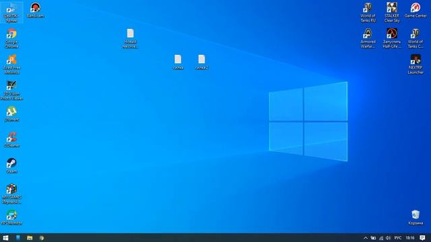Select the uTorrent desktop shortcut
Screen dimensions: 431x242
coord(11,114)
